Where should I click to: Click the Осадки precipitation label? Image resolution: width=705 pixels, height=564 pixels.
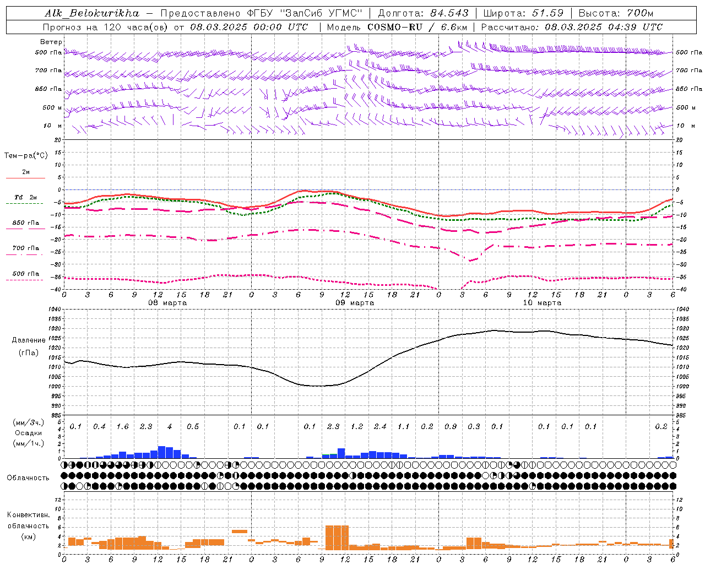pos(28,433)
